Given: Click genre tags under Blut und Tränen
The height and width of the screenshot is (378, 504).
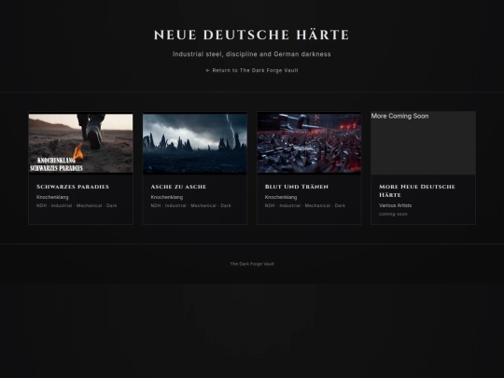Looking at the screenshot, I should point(305,205).
